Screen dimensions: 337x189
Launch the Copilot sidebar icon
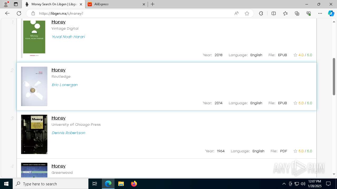coord(331,13)
